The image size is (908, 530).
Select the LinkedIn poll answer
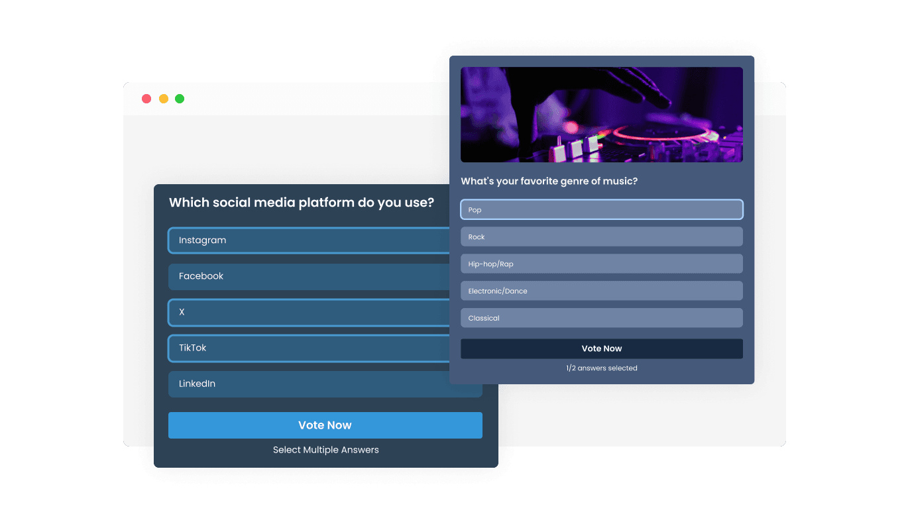click(x=298, y=384)
